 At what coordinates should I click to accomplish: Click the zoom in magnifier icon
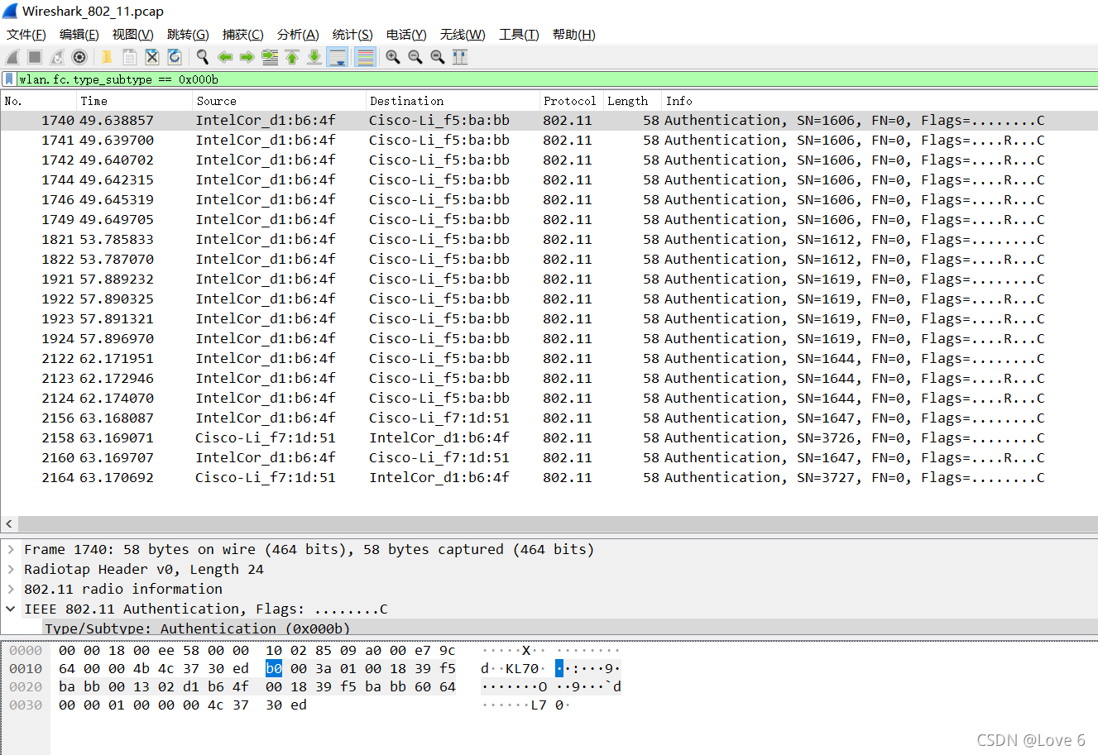393,57
